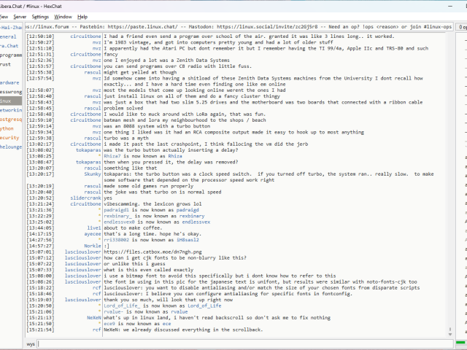Open the postgresql channel
This screenshot has height=350, width=467.
click(10, 119)
